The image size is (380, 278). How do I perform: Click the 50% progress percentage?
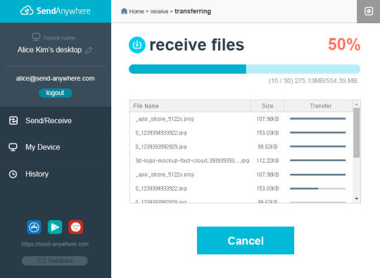(x=344, y=44)
